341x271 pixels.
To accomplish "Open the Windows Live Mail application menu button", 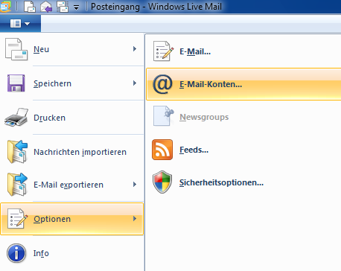I will tap(20, 24).
